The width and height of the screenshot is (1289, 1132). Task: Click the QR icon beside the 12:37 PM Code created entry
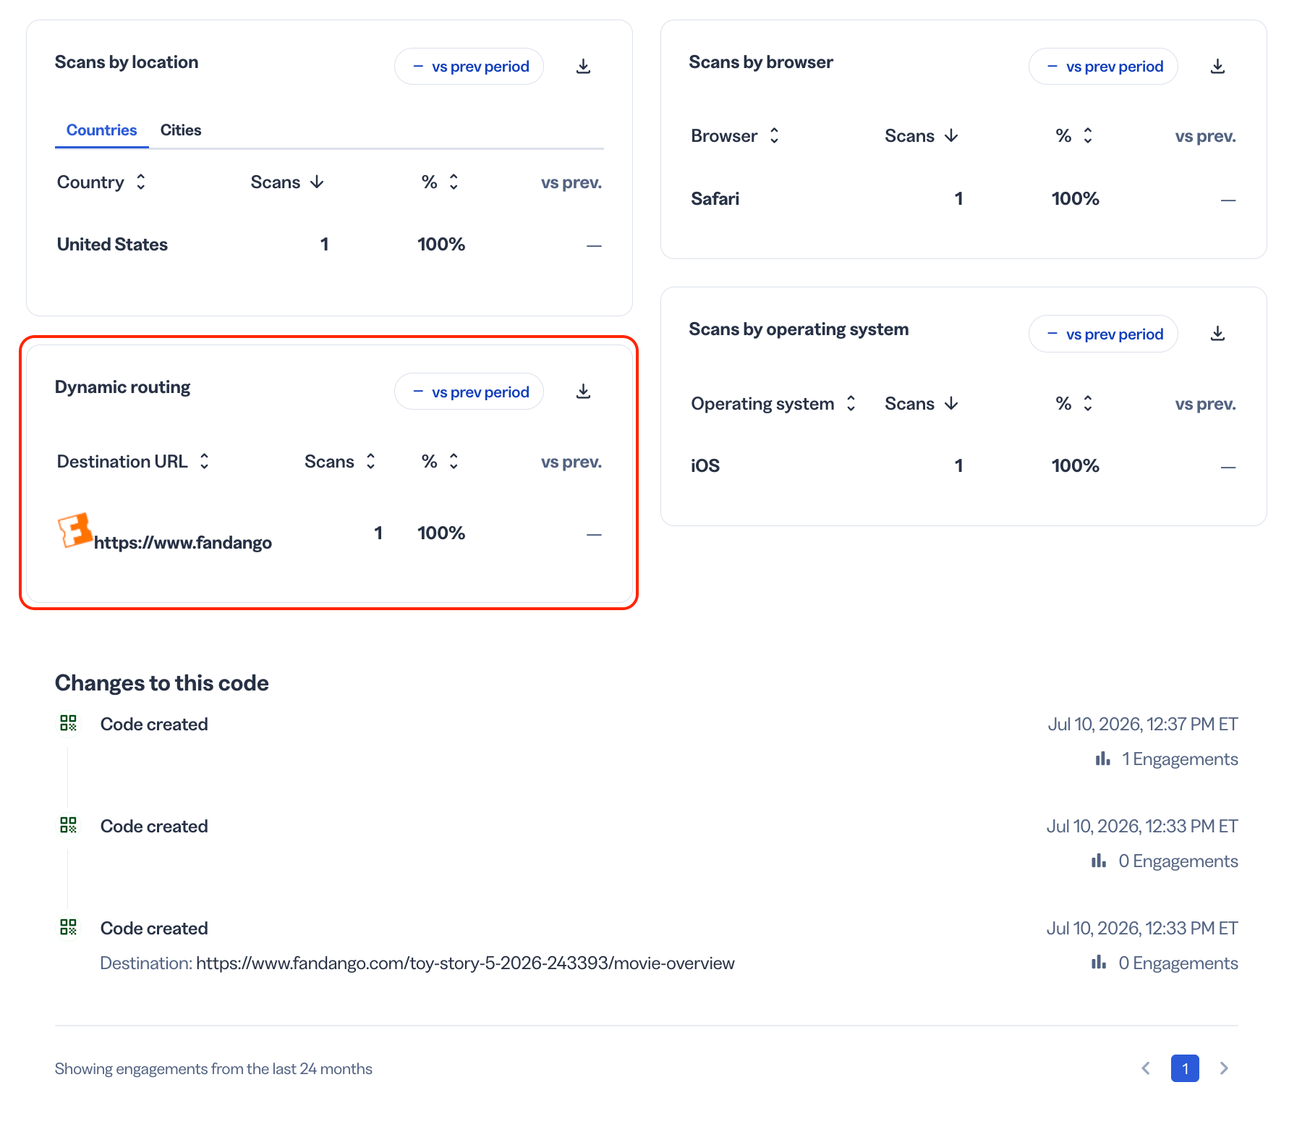pos(69,723)
